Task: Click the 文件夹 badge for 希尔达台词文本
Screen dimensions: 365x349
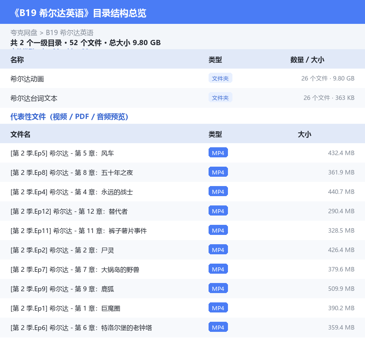Action: [x=220, y=98]
